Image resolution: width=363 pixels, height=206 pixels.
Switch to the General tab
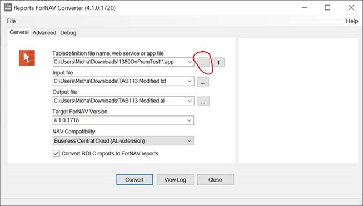pos(19,32)
